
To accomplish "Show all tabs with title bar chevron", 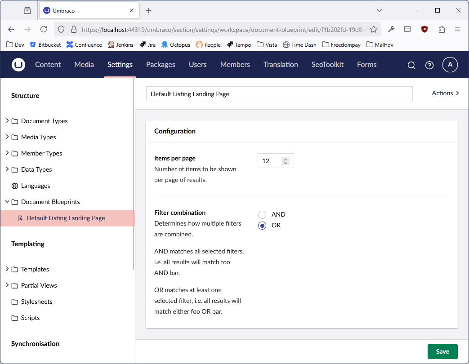I will pyautogui.click(x=379, y=10).
